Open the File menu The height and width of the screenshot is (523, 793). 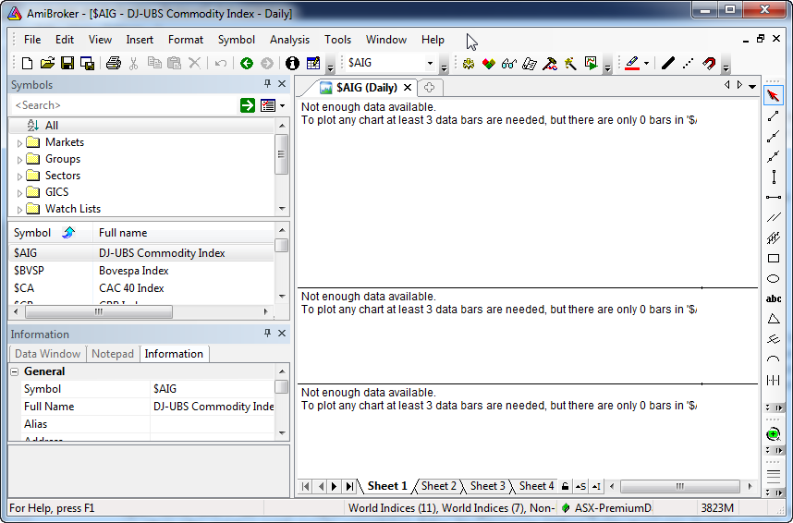32,40
